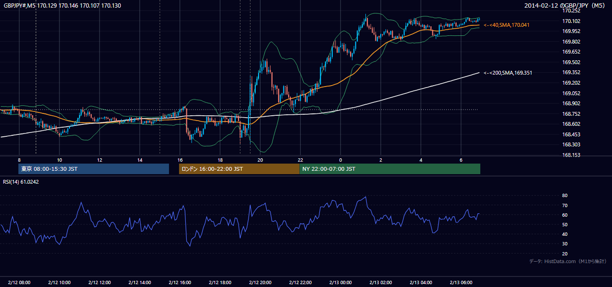The image size is (612, 287).
Task: Click the RSI 50 level label
Action: (565, 224)
